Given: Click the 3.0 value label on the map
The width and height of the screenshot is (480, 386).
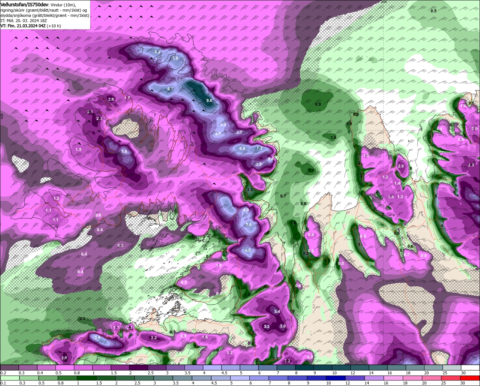Looking at the screenshot, I should [283, 326].
